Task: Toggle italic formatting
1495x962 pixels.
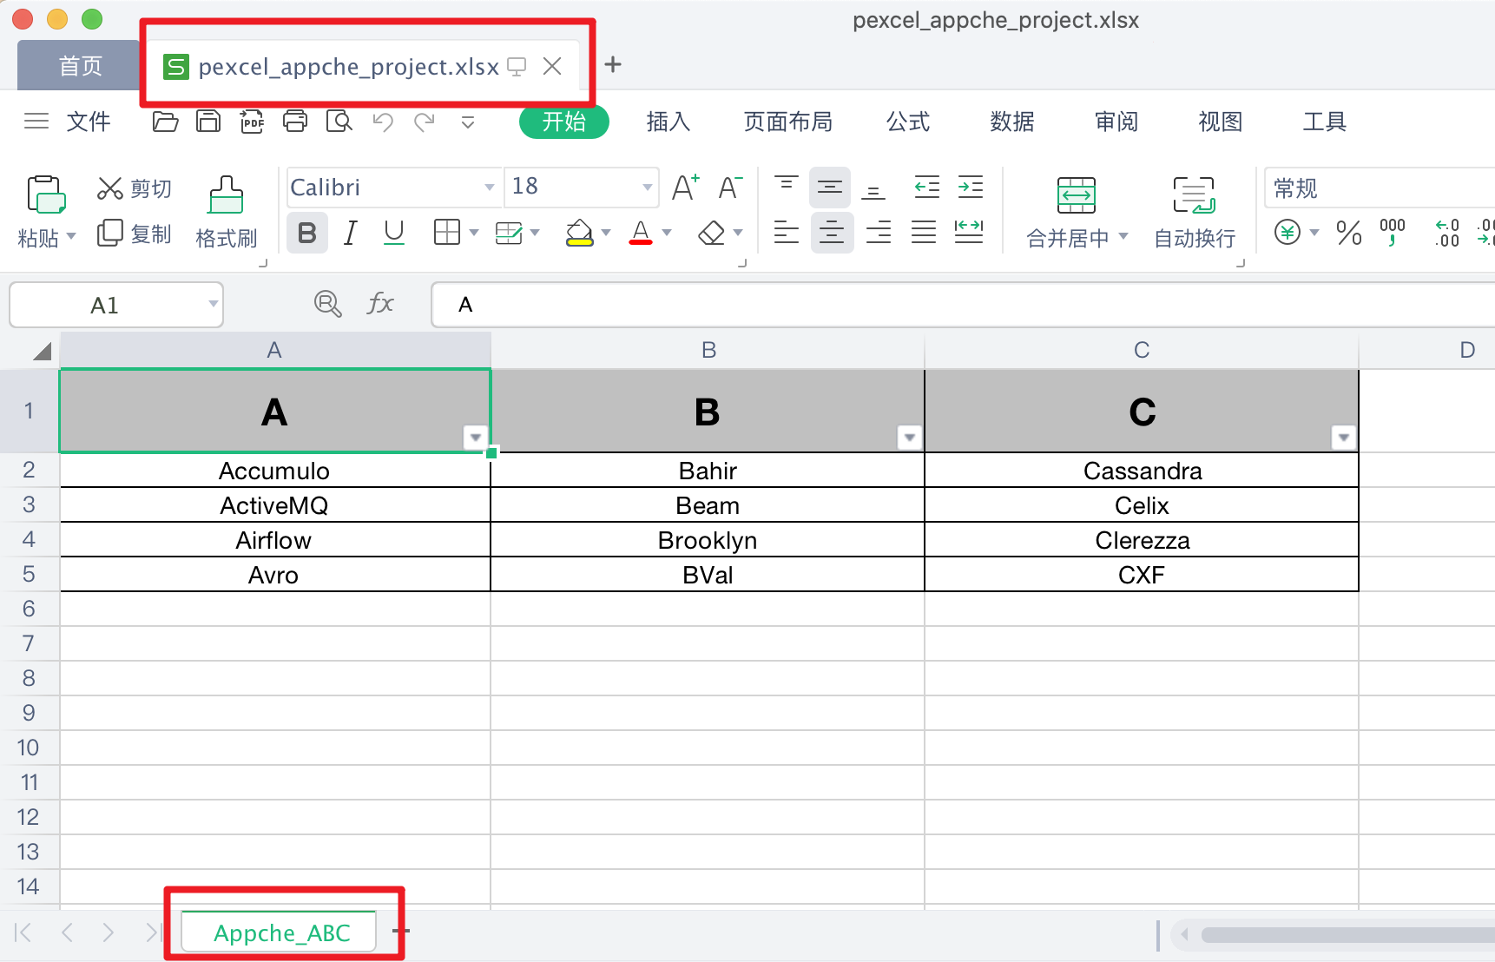Action: coord(351,233)
